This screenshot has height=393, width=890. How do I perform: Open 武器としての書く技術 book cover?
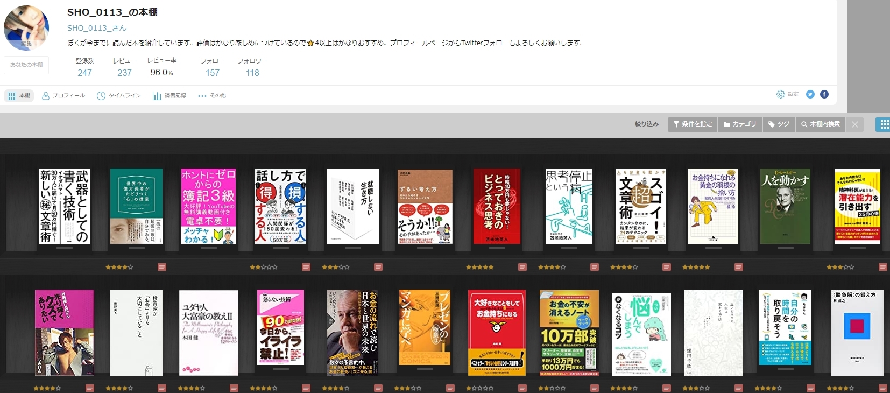(x=64, y=206)
